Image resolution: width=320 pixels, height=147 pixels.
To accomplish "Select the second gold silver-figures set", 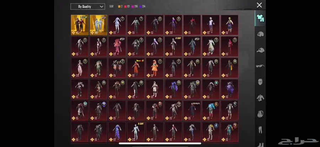I will coord(98,25).
